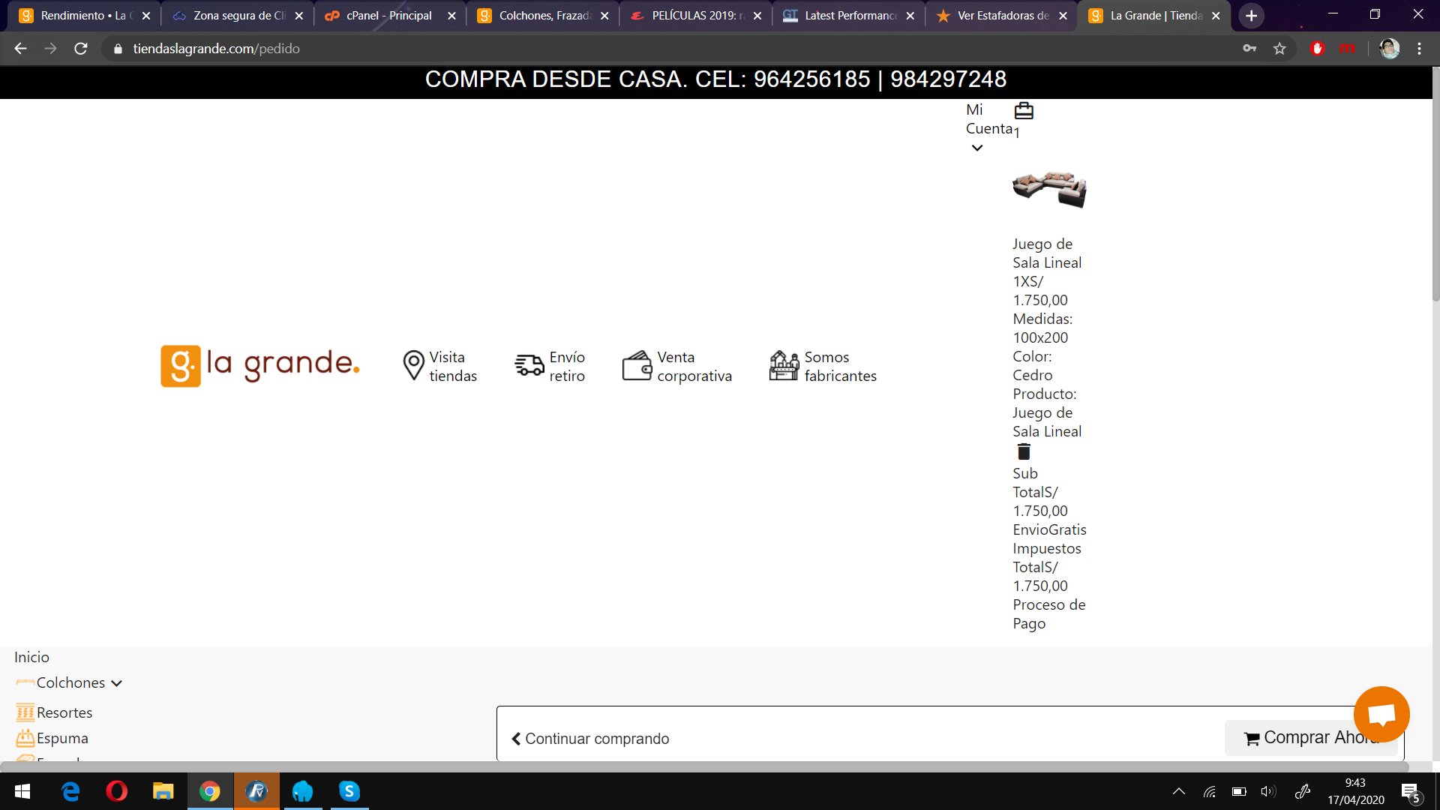Open Chrome three-dot menu

(1419, 49)
